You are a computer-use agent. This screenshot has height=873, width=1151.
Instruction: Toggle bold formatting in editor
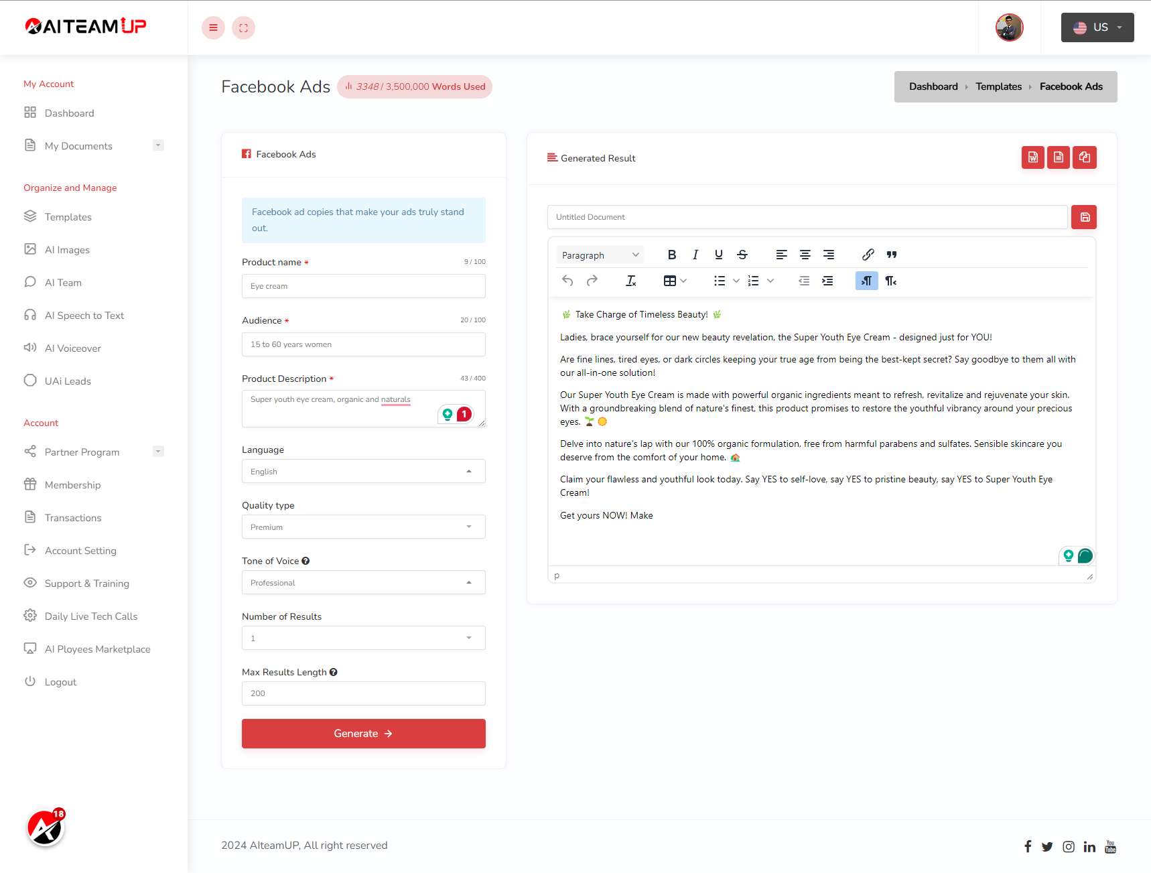pos(672,255)
